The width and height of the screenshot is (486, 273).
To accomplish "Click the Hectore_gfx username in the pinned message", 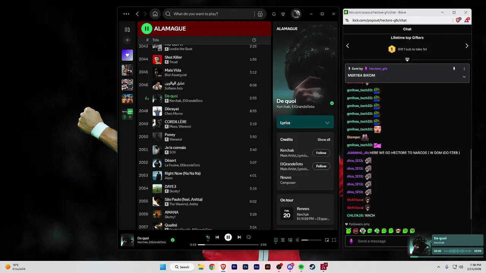I will pos(378,69).
